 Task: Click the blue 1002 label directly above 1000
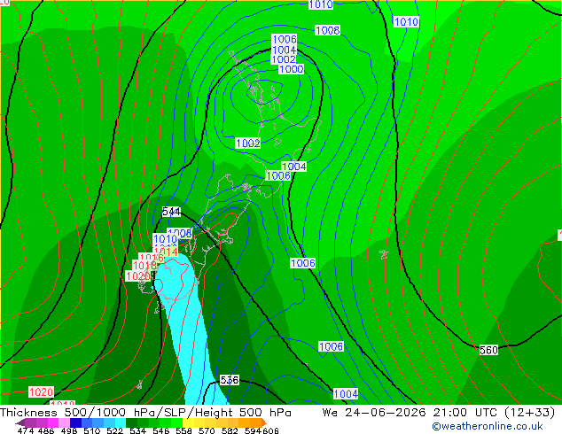(284, 59)
